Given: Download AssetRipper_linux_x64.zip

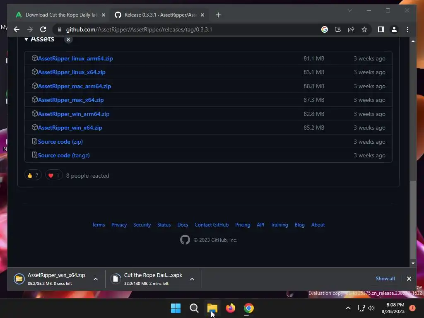Looking at the screenshot, I should click(72, 72).
